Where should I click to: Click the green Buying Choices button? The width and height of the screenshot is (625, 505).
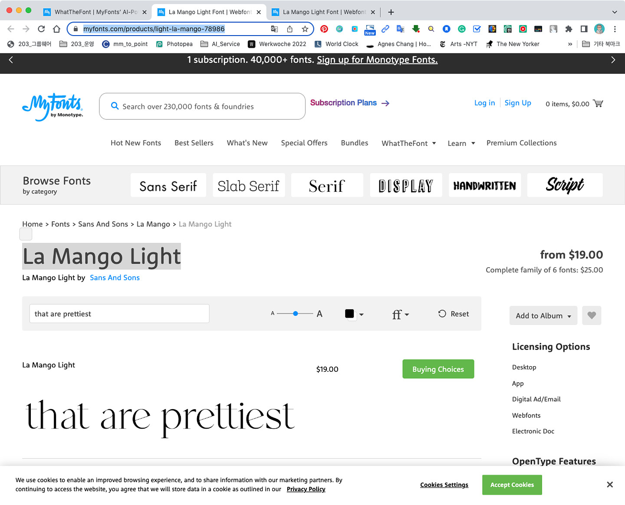(438, 369)
